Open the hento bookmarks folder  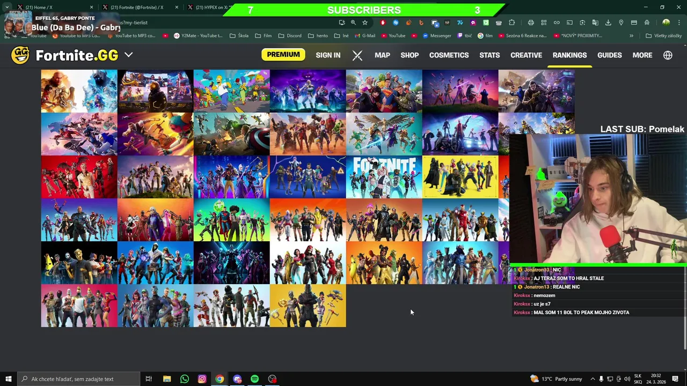318,36
